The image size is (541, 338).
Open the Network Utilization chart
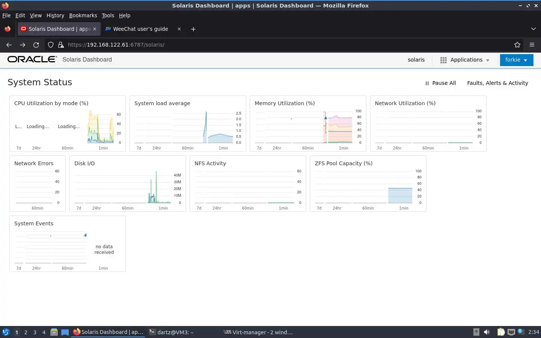[428, 124]
